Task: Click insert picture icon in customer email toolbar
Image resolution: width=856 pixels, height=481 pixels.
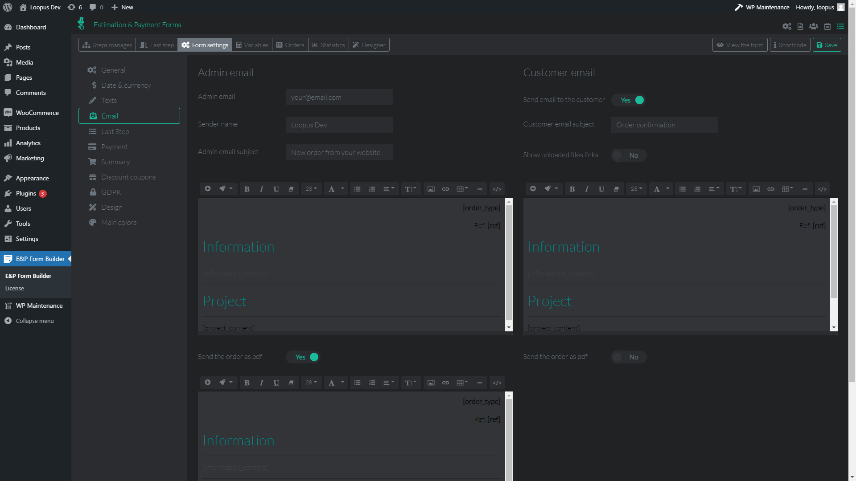Action: pos(756,189)
